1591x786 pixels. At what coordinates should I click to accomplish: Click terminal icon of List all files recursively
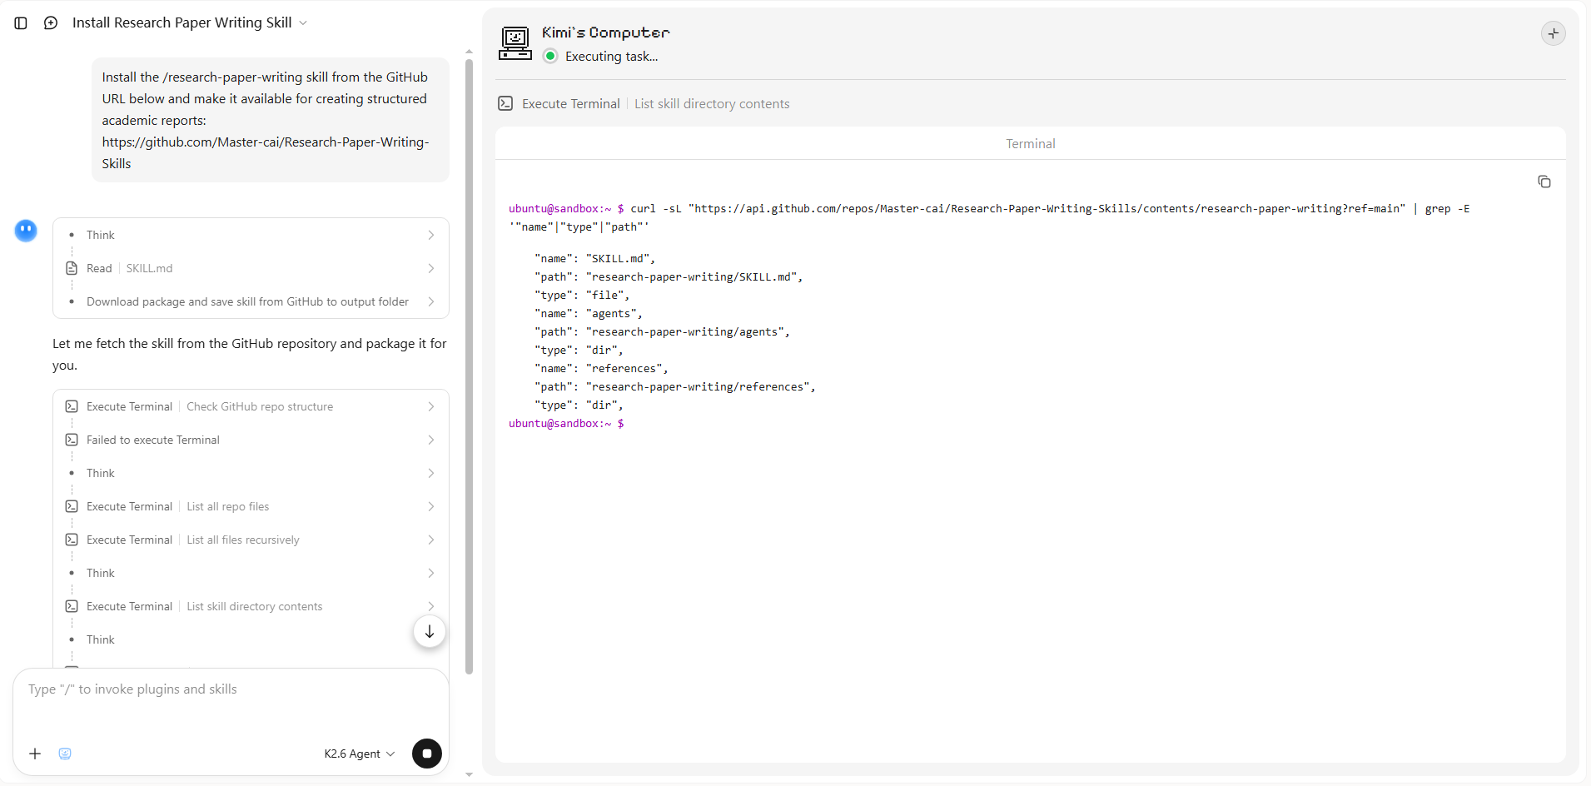click(72, 540)
